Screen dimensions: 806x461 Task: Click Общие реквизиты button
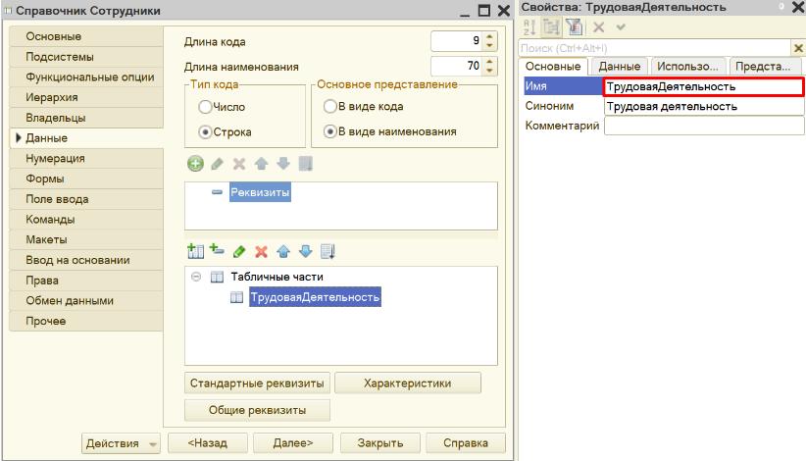coord(257,410)
